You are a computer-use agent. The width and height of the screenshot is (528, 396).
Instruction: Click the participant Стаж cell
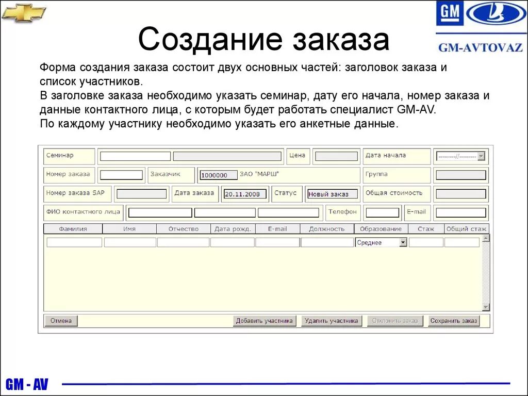pyautogui.click(x=426, y=242)
